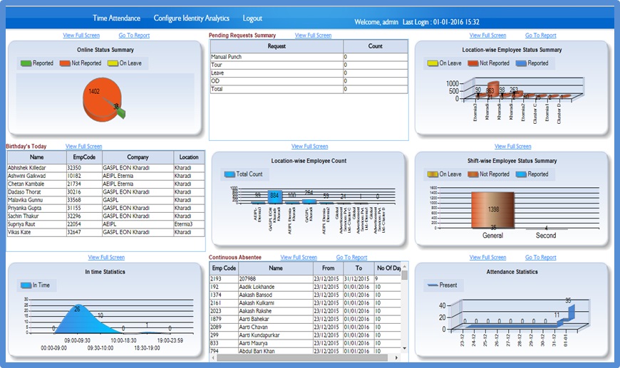Click Not Reported swatch in Shift-wise legend

tap(473, 174)
